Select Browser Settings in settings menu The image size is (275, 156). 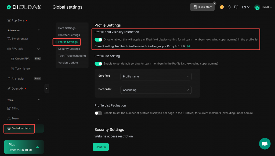coord(69,35)
